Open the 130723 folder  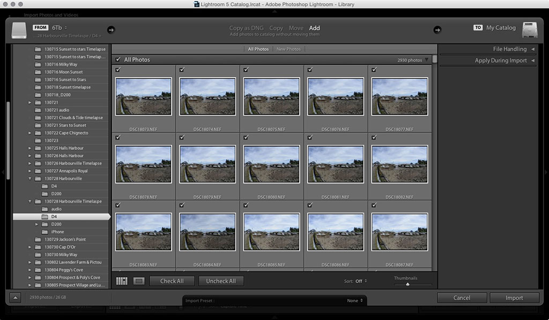(51, 140)
